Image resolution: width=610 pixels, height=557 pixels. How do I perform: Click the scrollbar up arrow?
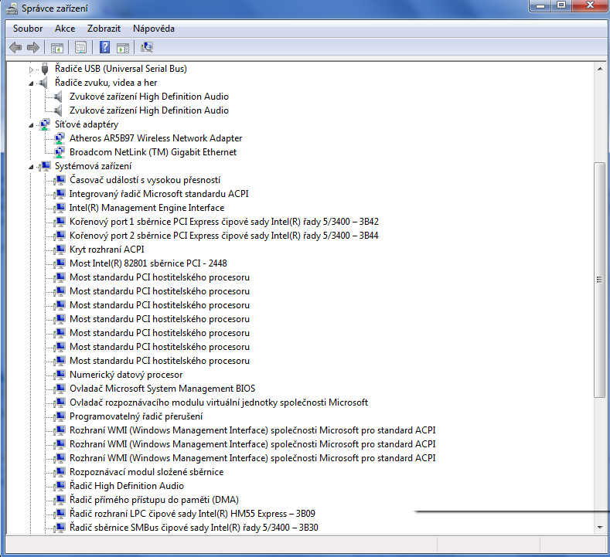pyautogui.click(x=599, y=69)
